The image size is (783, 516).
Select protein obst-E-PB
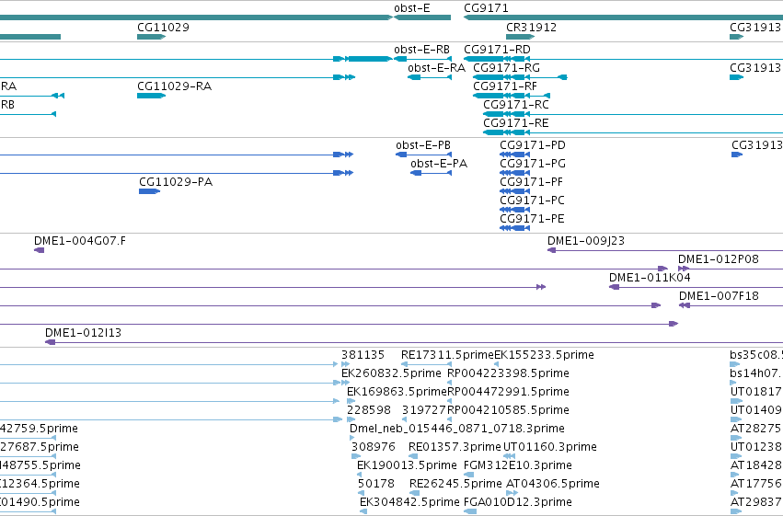(x=423, y=155)
